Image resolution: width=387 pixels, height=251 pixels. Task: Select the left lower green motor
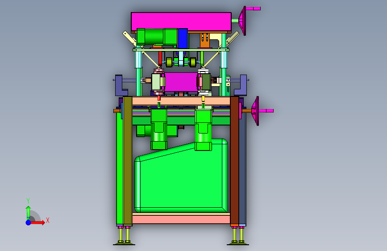point(159,129)
